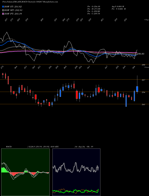Screen dimensions: 149x196
Task: Click the 241 price level label
Action: pos(143,105)
